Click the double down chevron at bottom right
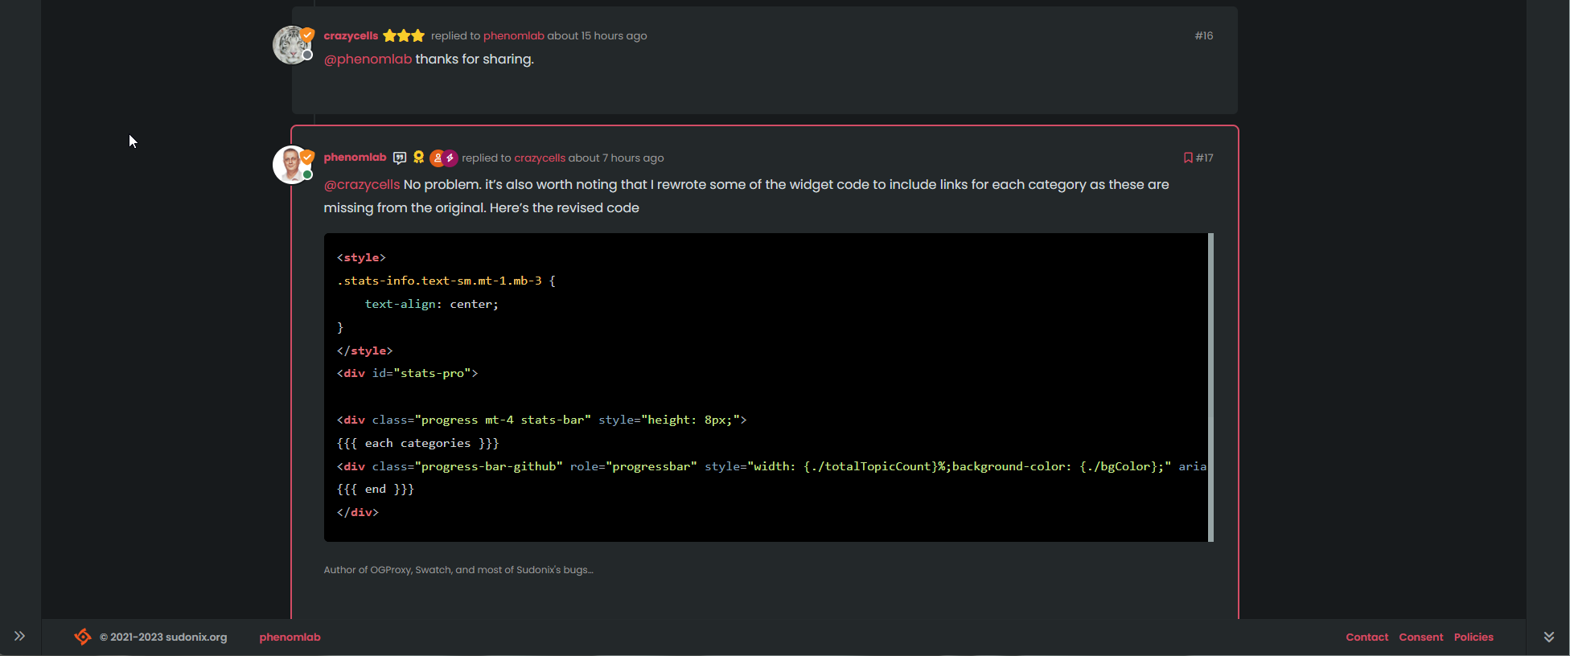 point(1548,637)
